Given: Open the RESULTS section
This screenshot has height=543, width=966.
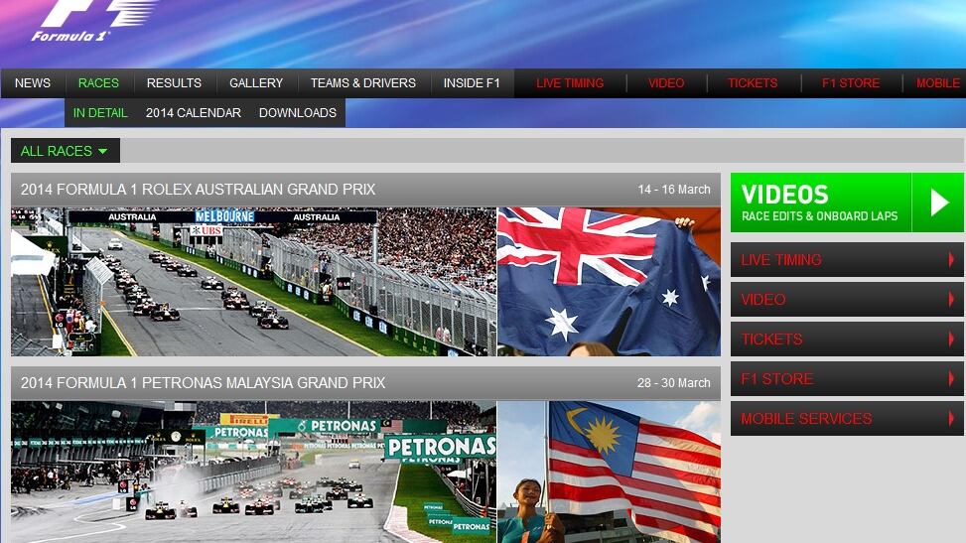Looking at the screenshot, I should point(174,83).
